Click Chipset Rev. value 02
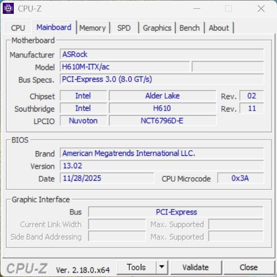This screenshot has height=277, width=277. point(252,96)
